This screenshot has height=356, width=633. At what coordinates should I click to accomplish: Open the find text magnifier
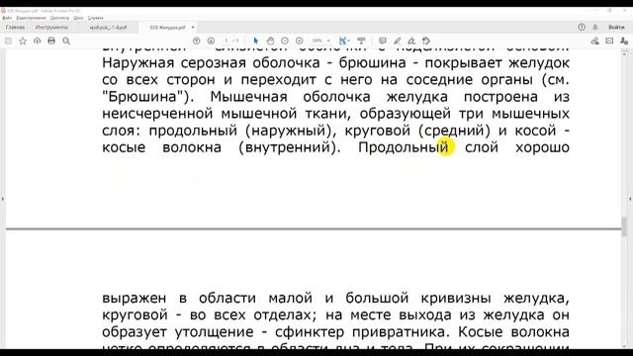point(66,41)
